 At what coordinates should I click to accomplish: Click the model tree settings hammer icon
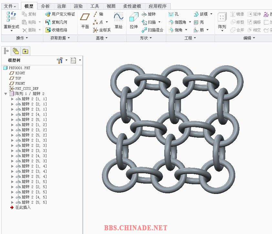(x=59, y=60)
